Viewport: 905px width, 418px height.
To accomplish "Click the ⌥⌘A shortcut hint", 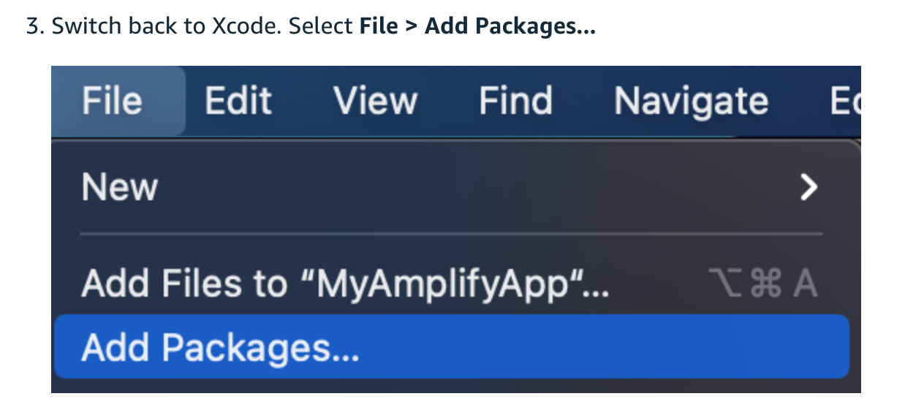I will [762, 284].
